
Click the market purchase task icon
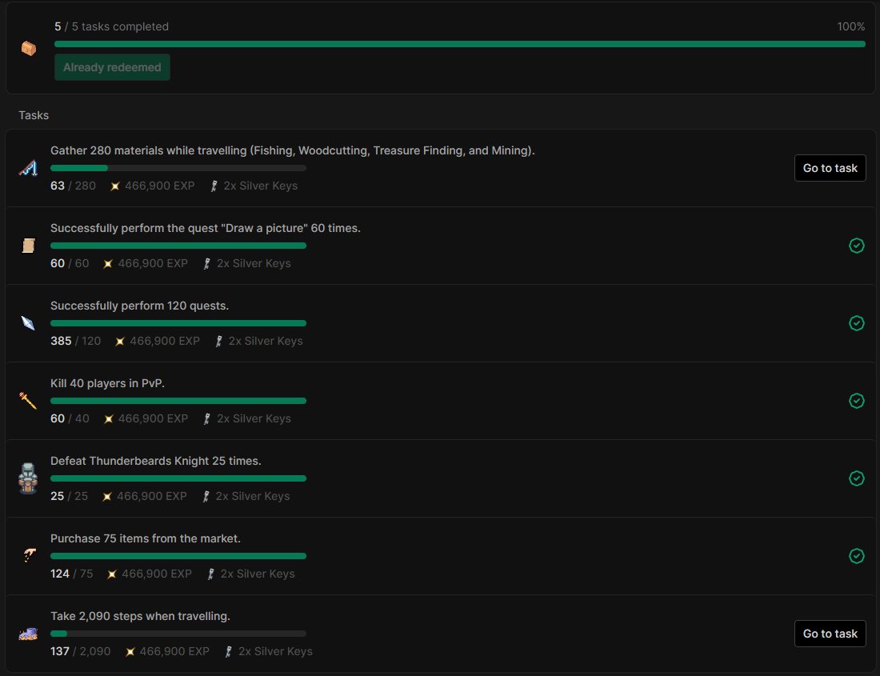pyautogui.click(x=29, y=555)
